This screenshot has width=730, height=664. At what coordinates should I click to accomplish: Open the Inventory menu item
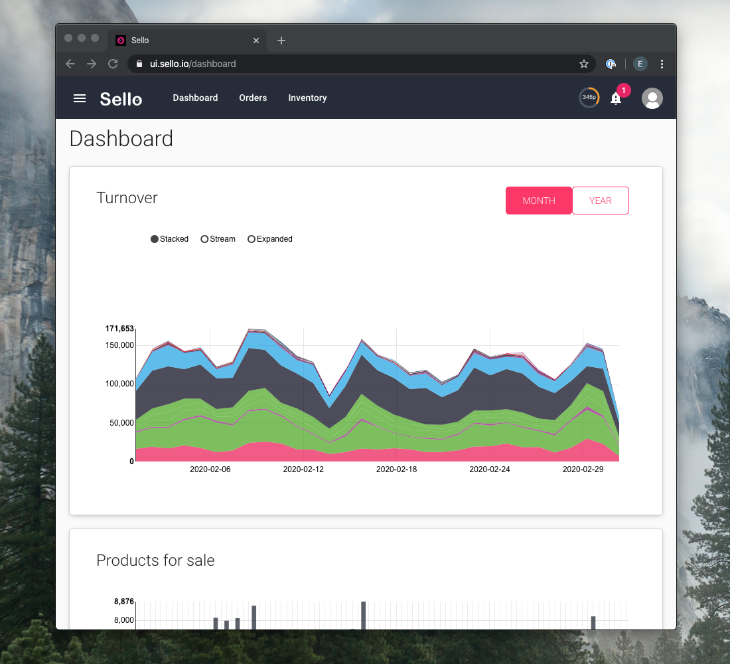(307, 98)
